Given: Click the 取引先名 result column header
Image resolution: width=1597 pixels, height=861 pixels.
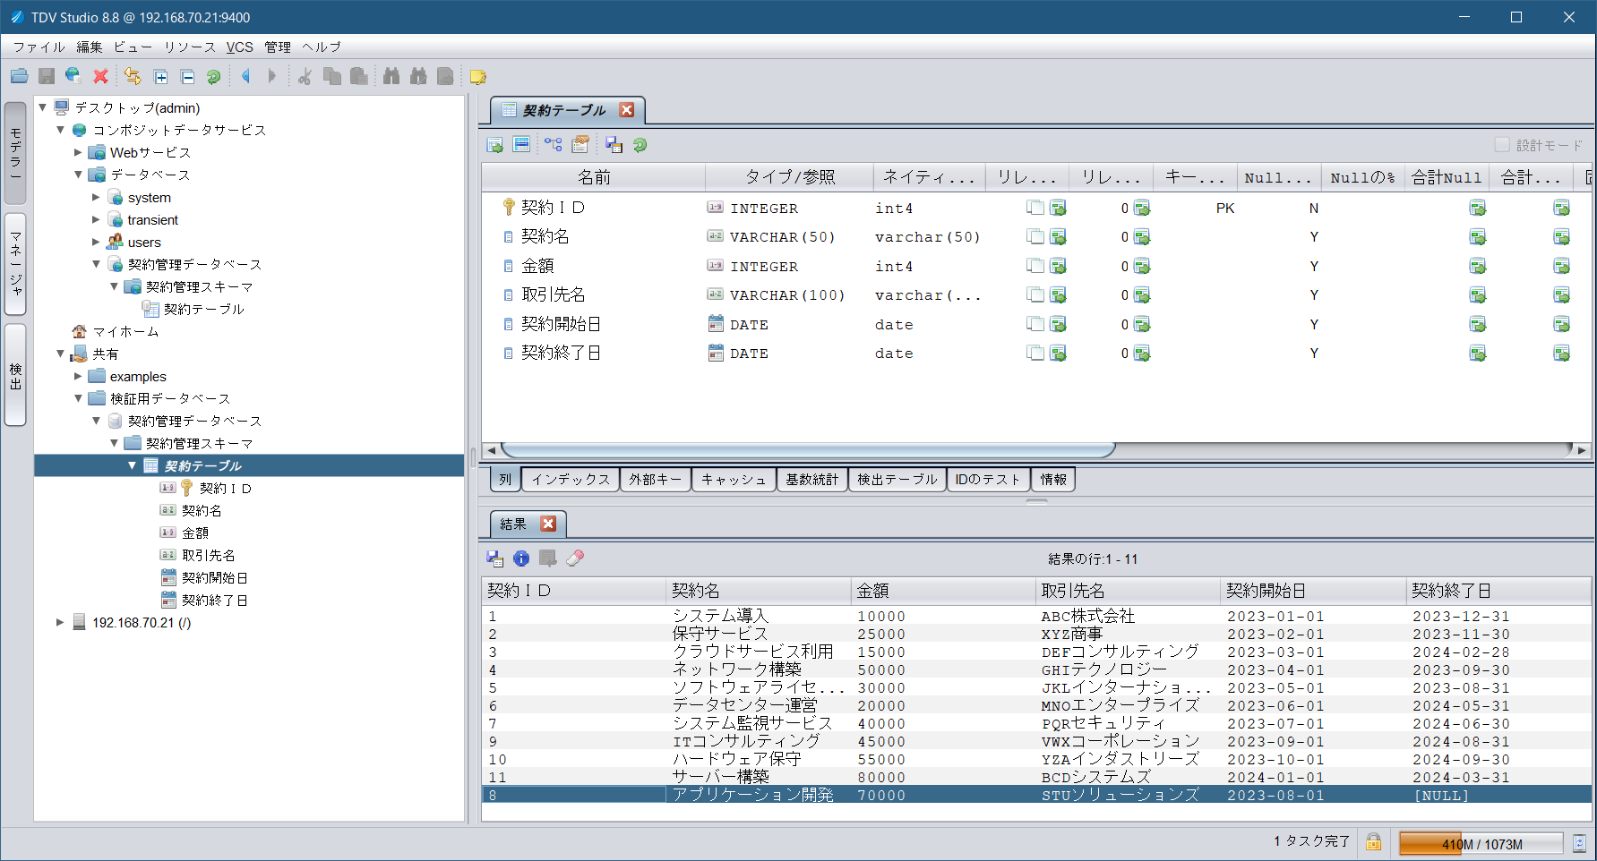Looking at the screenshot, I should (x=1128, y=591).
